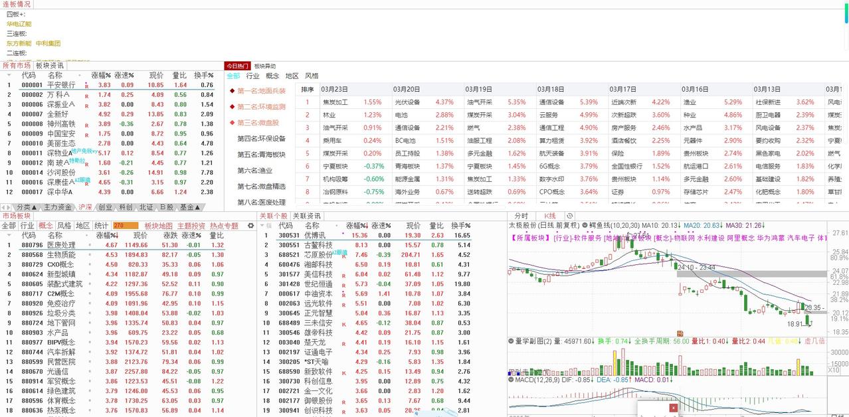Click the right scroll arrow beside 分类 tab
849x417 pixels.
tap(8, 207)
